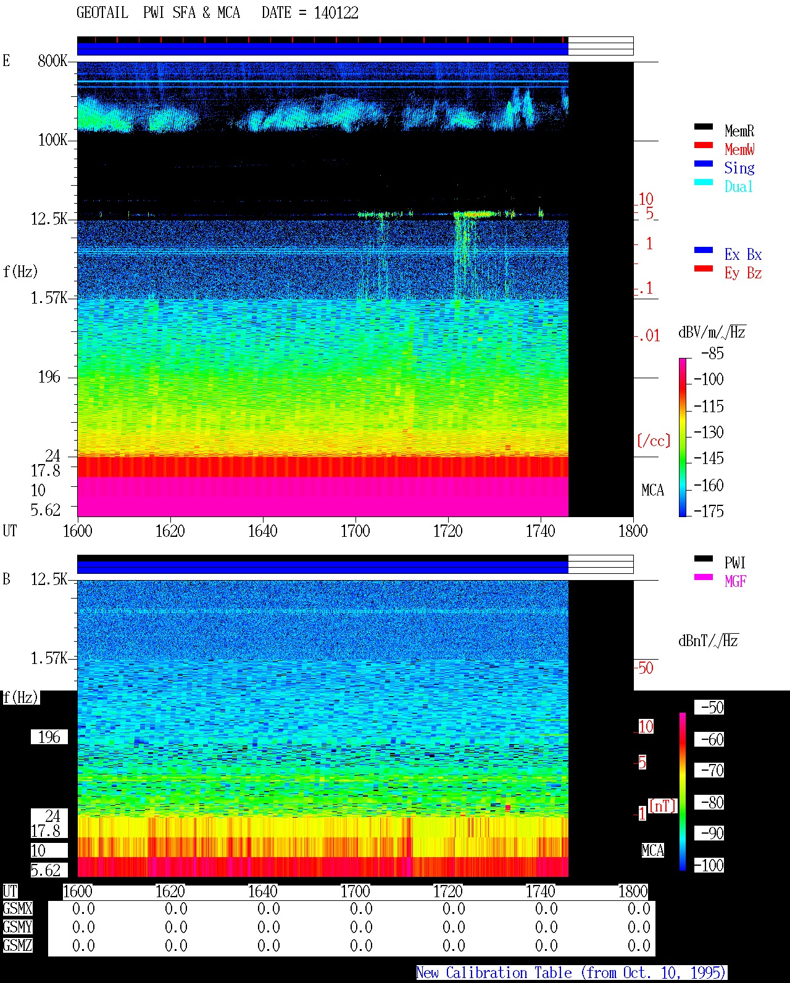Viewport: 790px width, 983px height.
Task: Click the GSMX row label
Action: (x=17, y=909)
